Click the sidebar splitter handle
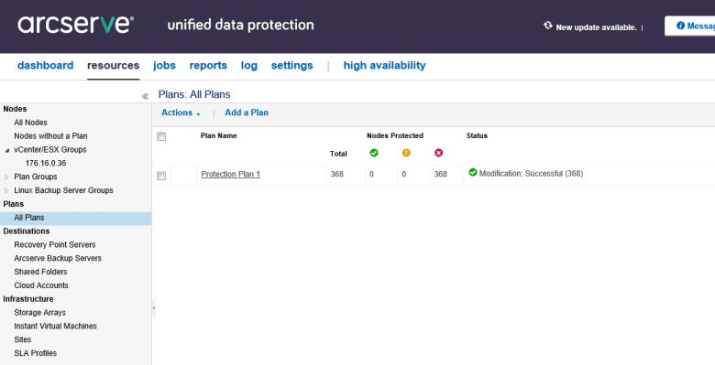Screen dimensions: 715x365 pyautogui.click(x=154, y=307)
